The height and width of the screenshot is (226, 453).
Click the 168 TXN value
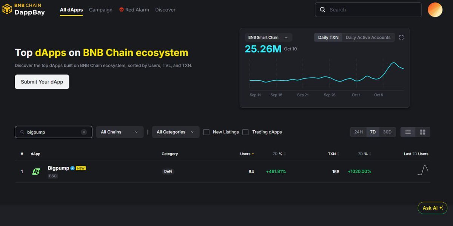(336, 172)
